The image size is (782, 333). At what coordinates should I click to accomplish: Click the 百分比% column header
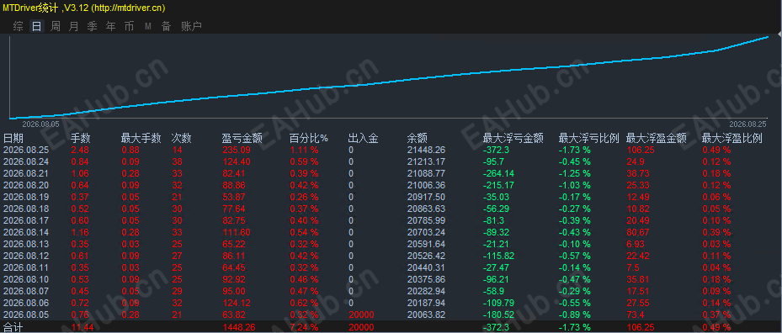(309, 139)
